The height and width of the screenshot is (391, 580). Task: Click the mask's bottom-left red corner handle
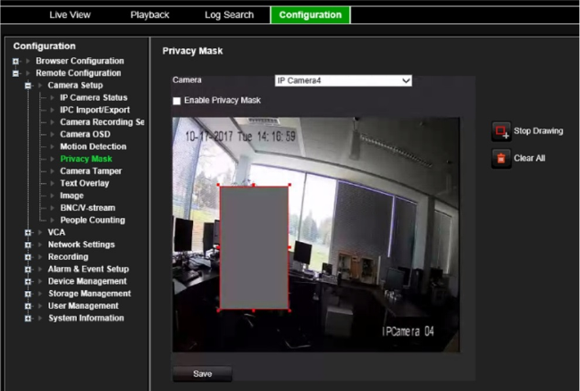pos(219,311)
